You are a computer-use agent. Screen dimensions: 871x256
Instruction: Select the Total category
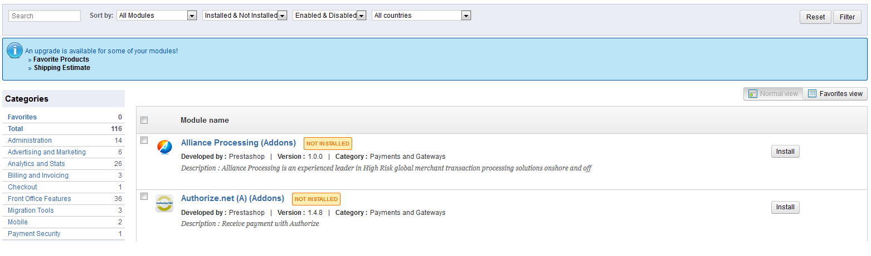tap(16, 129)
